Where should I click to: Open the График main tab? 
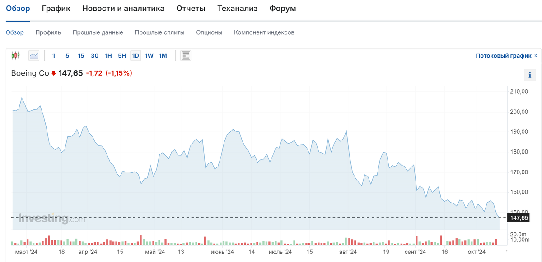pyautogui.click(x=56, y=9)
